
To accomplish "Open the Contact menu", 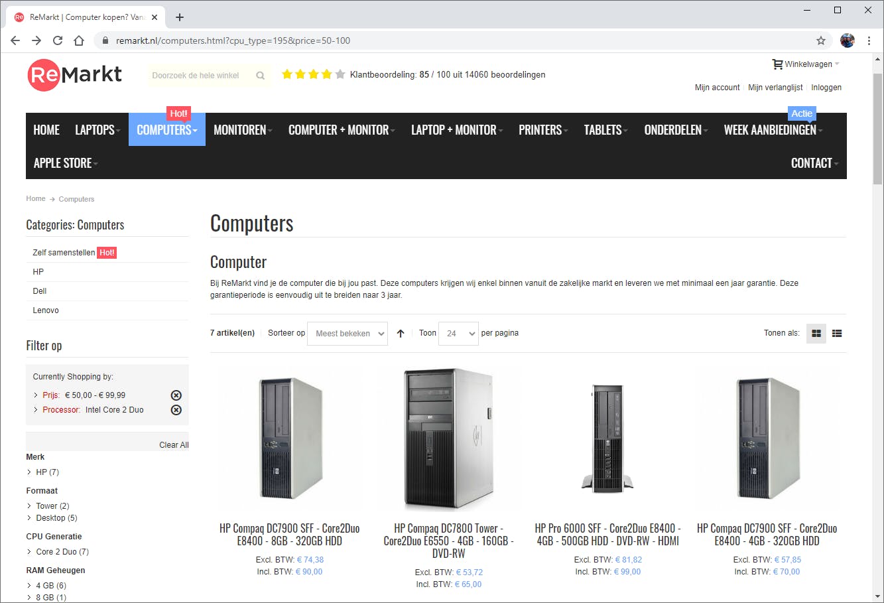I will coord(814,163).
